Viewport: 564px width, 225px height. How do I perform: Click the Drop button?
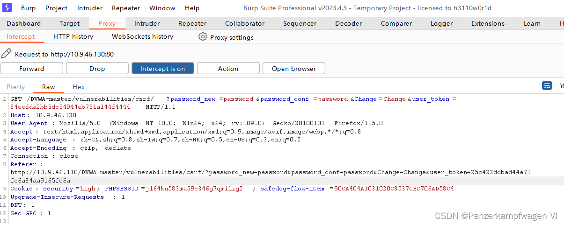click(97, 68)
